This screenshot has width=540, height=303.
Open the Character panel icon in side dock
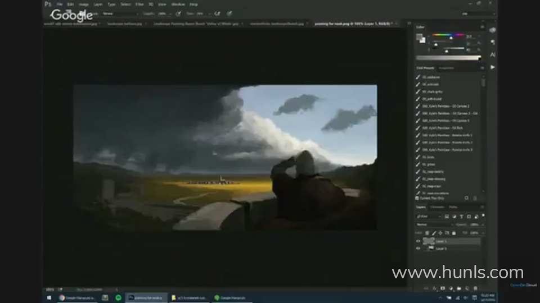click(x=493, y=54)
